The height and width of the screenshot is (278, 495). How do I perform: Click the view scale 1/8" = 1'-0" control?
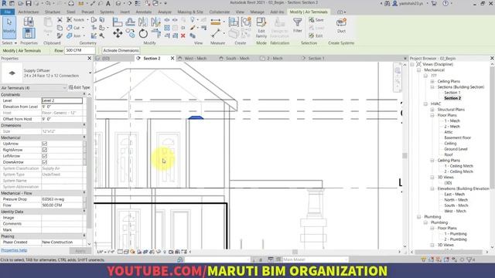(105, 252)
